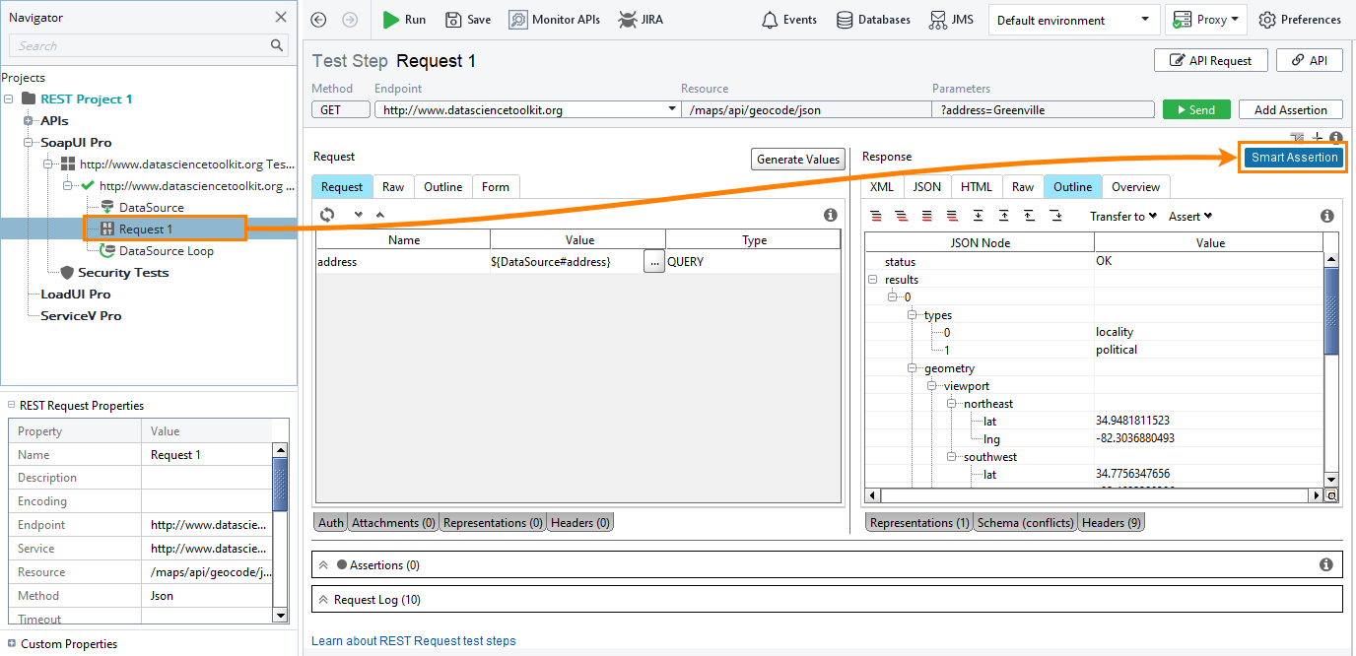The image size is (1356, 656).
Task: Collapse the SoapUI Pro tree node
Action: click(29, 142)
